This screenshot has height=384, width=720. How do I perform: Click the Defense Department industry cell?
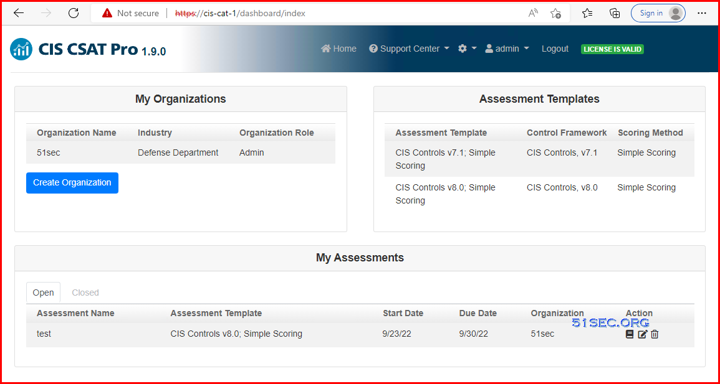point(178,152)
